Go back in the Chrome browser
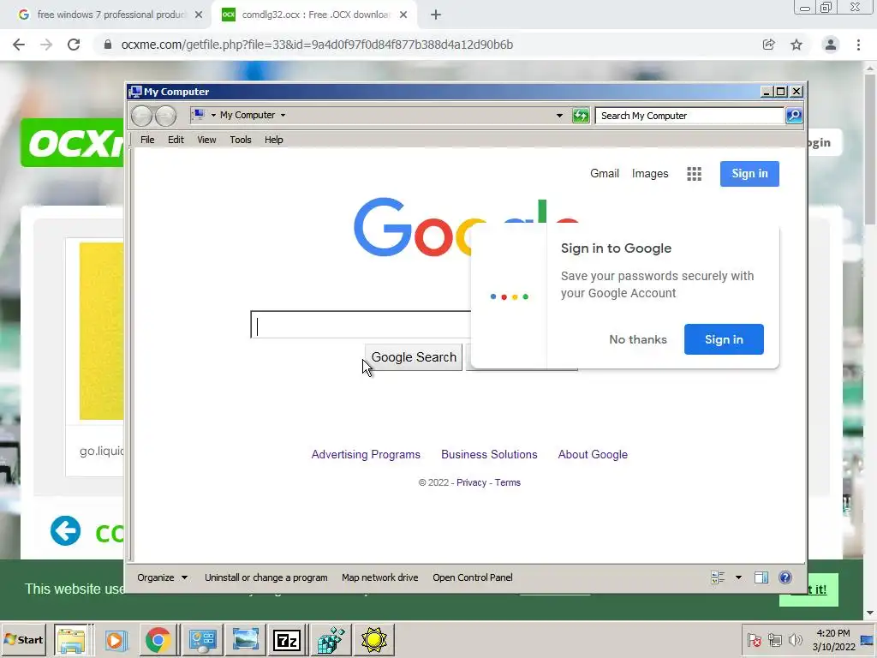877x658 pixels. pyautogui.click(x=19, y=45)
